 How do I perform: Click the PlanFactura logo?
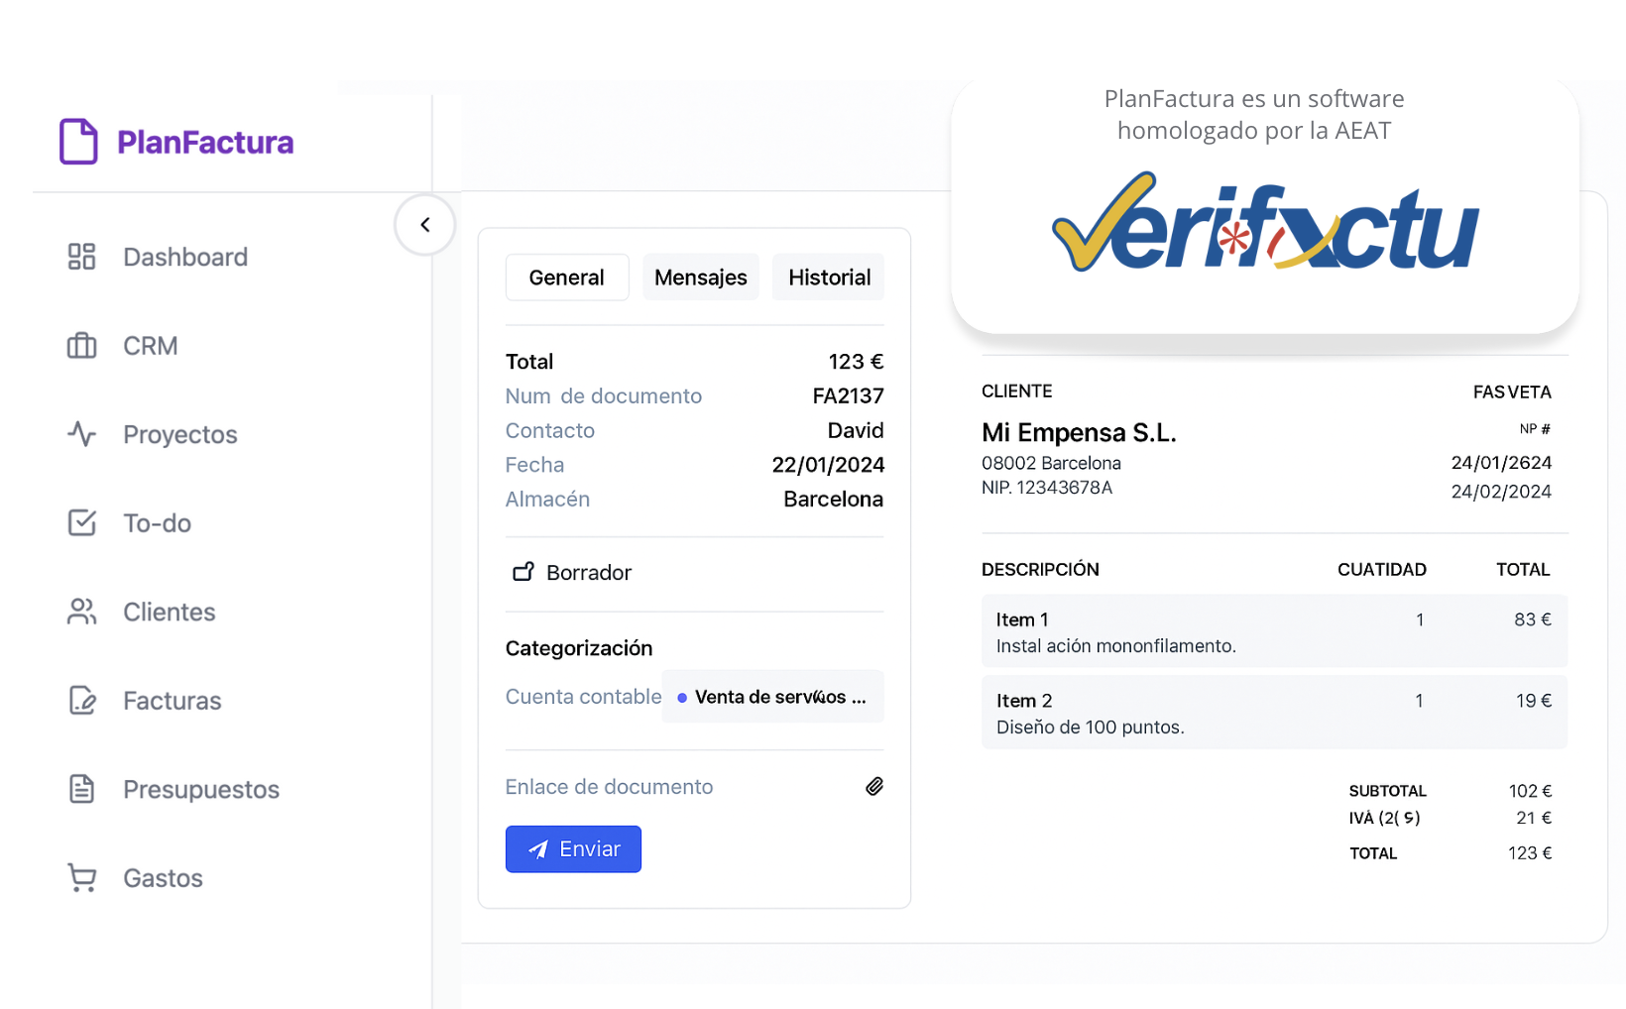pyautogui.click(x=175, y=141)
